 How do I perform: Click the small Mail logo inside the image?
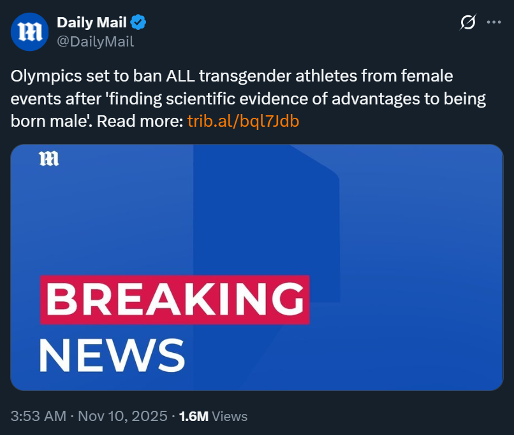tap(48, 159)
